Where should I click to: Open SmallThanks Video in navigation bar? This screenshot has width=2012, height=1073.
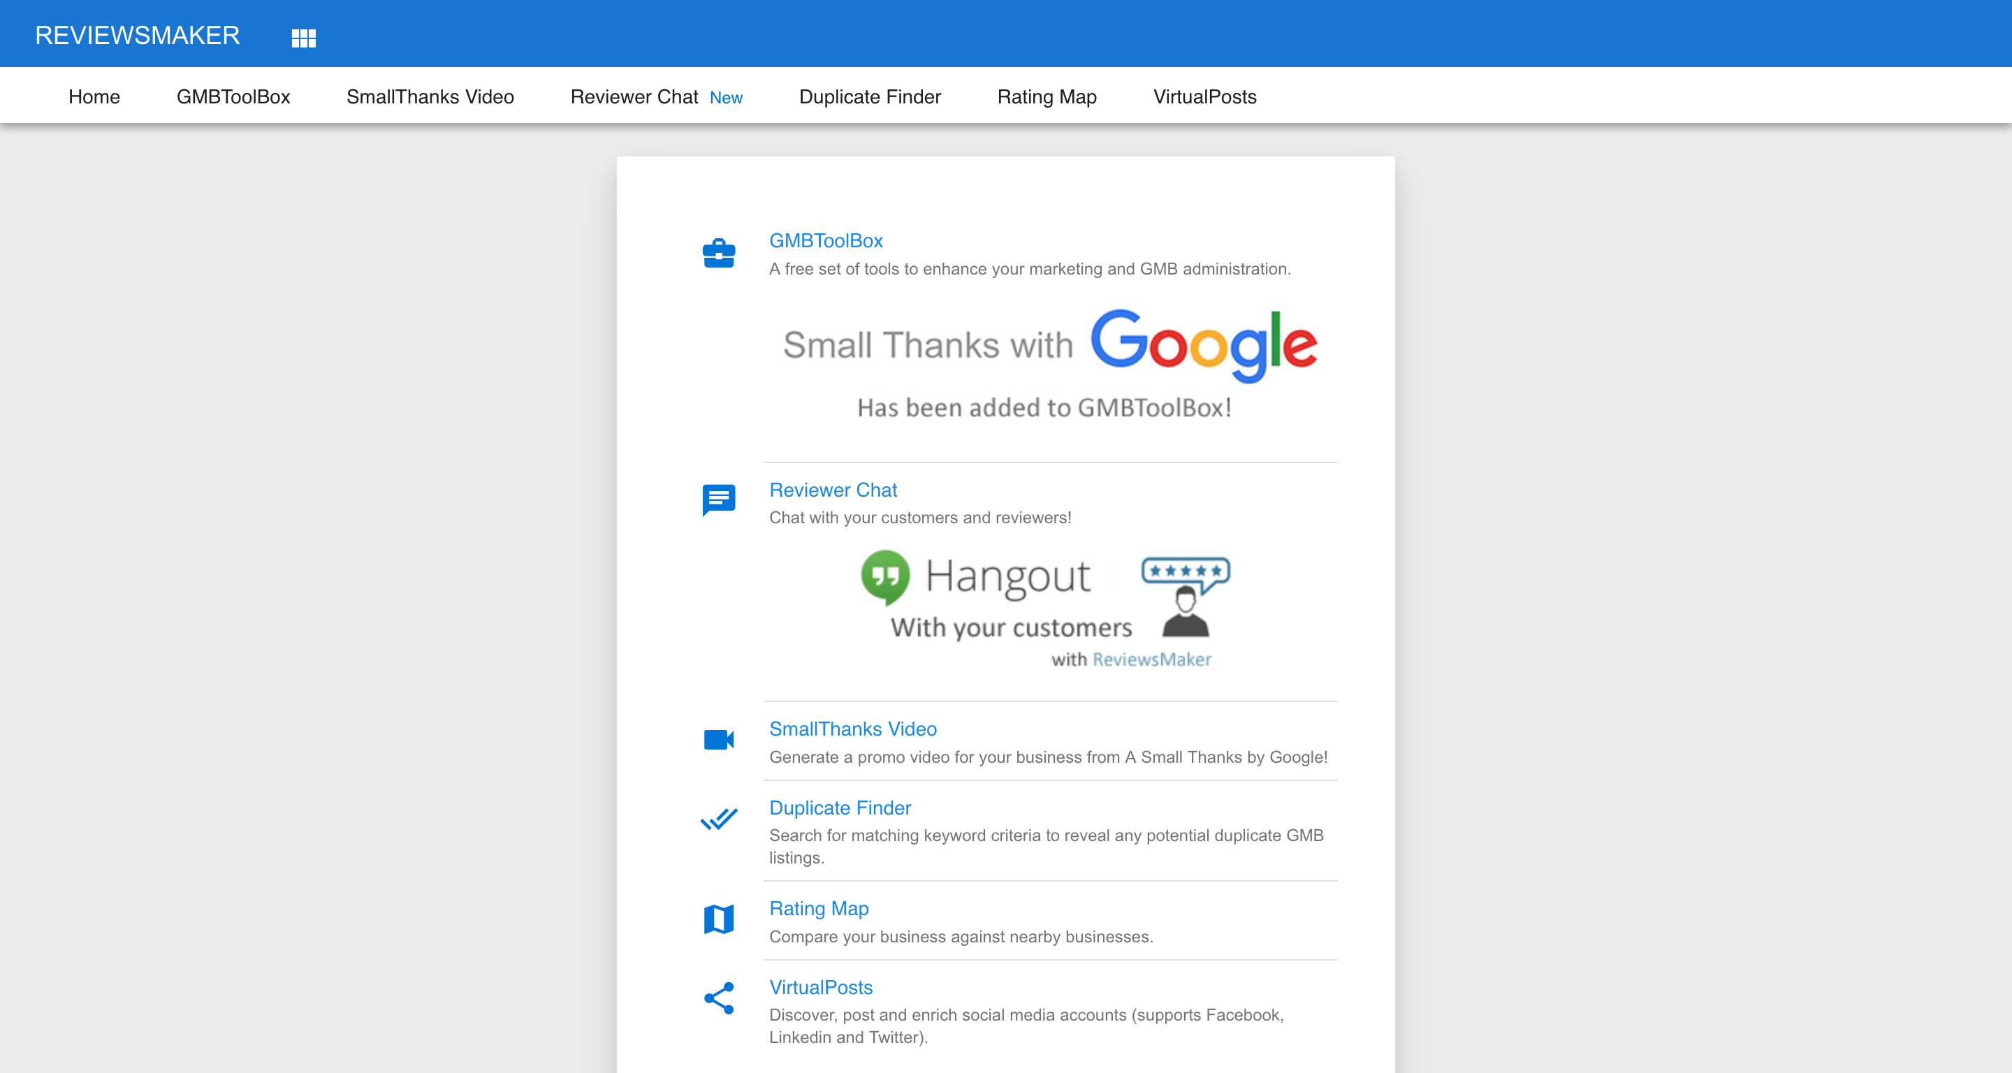tap(430, 97)
